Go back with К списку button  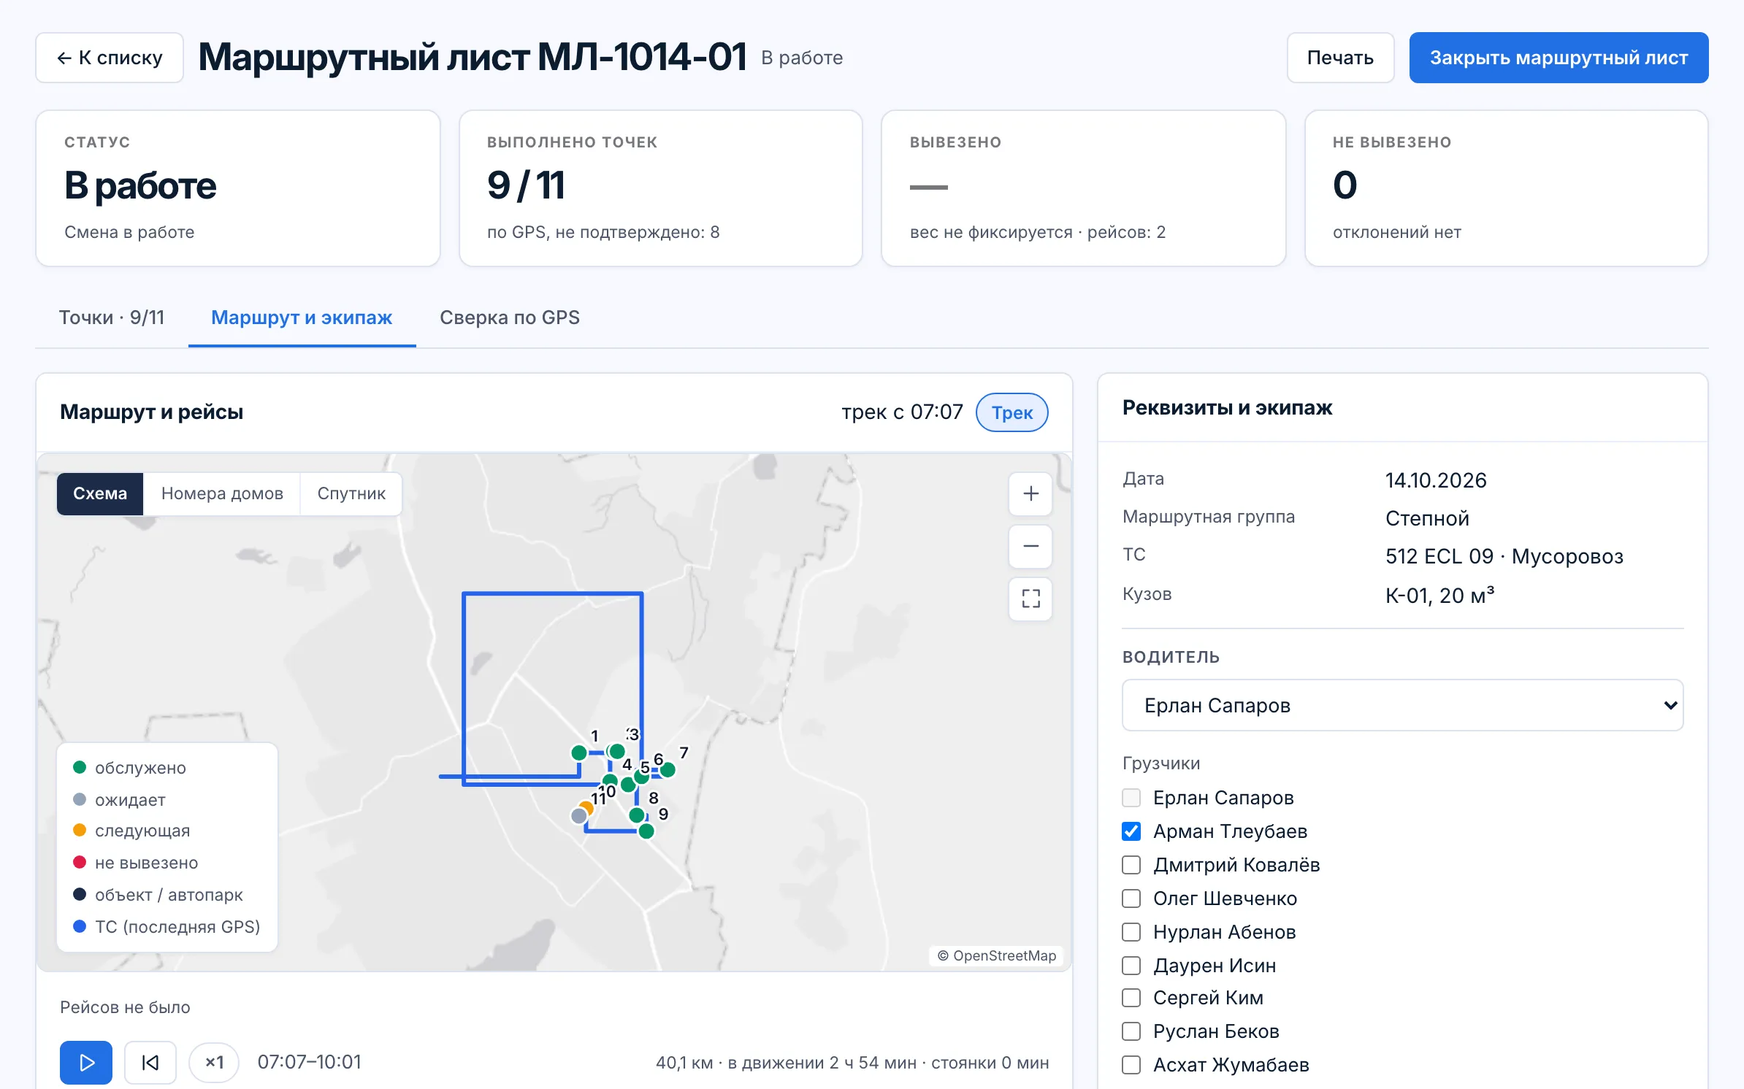pos(110,58)
